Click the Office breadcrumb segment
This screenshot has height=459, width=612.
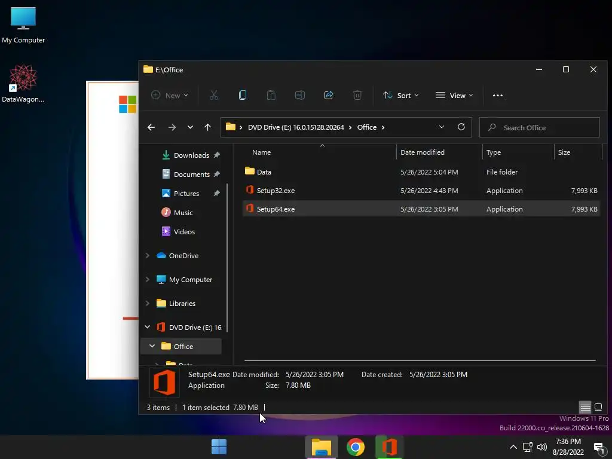point(367,127)
